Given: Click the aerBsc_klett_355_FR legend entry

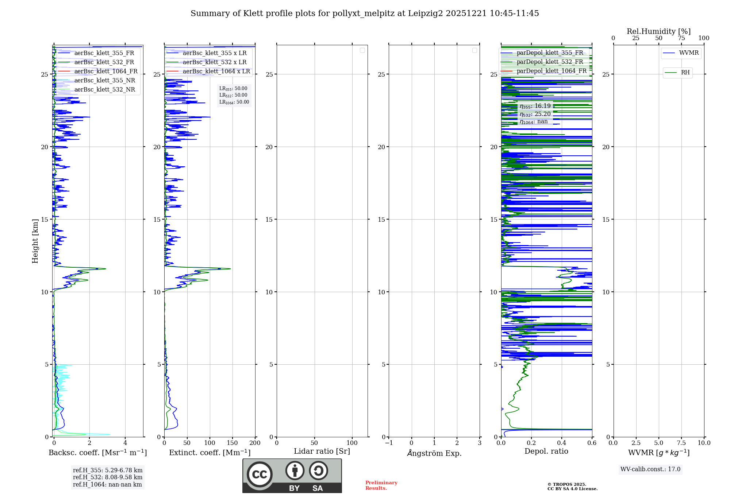Looking at the screenshot, I should [x=104, y=53].
